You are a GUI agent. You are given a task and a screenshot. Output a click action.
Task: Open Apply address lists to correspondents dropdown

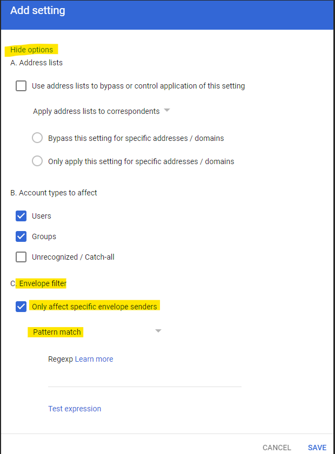coord(102,111)
